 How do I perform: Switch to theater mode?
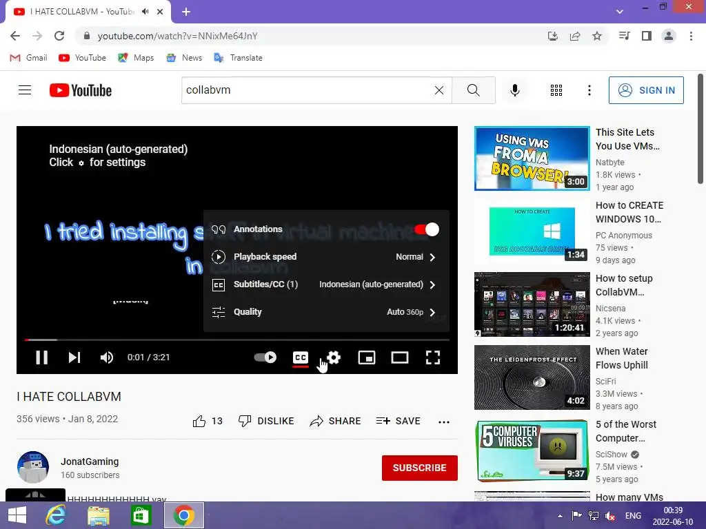[x=400, y=357]
